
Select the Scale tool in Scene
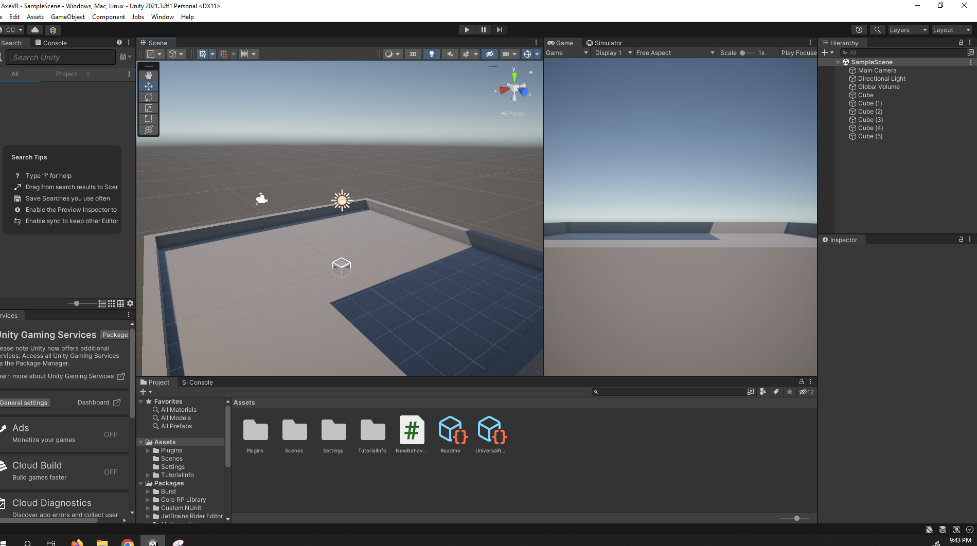pyautogui.click(x=149, y=108)
